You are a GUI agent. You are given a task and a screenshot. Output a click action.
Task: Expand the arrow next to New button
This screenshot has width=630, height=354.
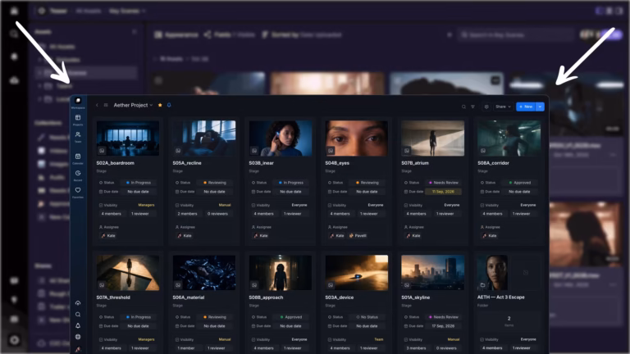click(x=540, y=107)
